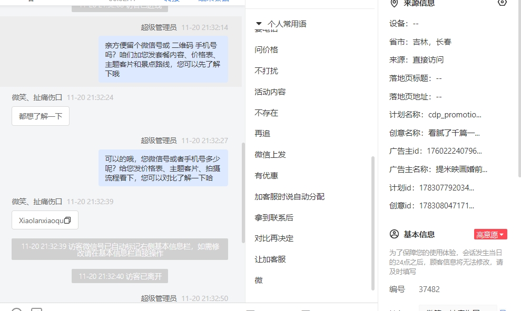This screenshot has height=311, width=521.
Task: Click the admin message starting 可以的哦
Action: (163, 168)
